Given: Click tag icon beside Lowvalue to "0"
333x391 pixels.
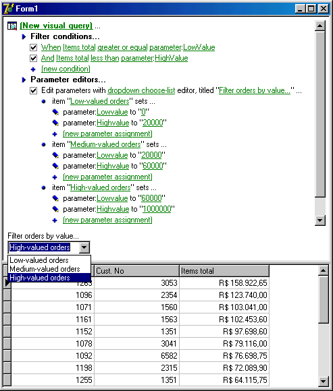Looking at the screenshot, I should pyautogui.click(x=55, y=112).
